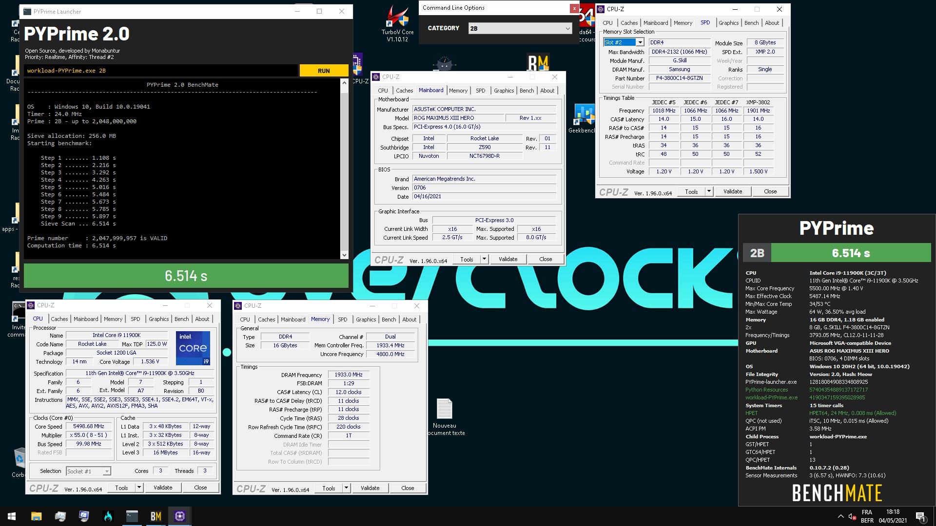Open the Nouveau document texte file
This screenshot has height=526, width=936.
pyautogui.click(x=445, y=416)
